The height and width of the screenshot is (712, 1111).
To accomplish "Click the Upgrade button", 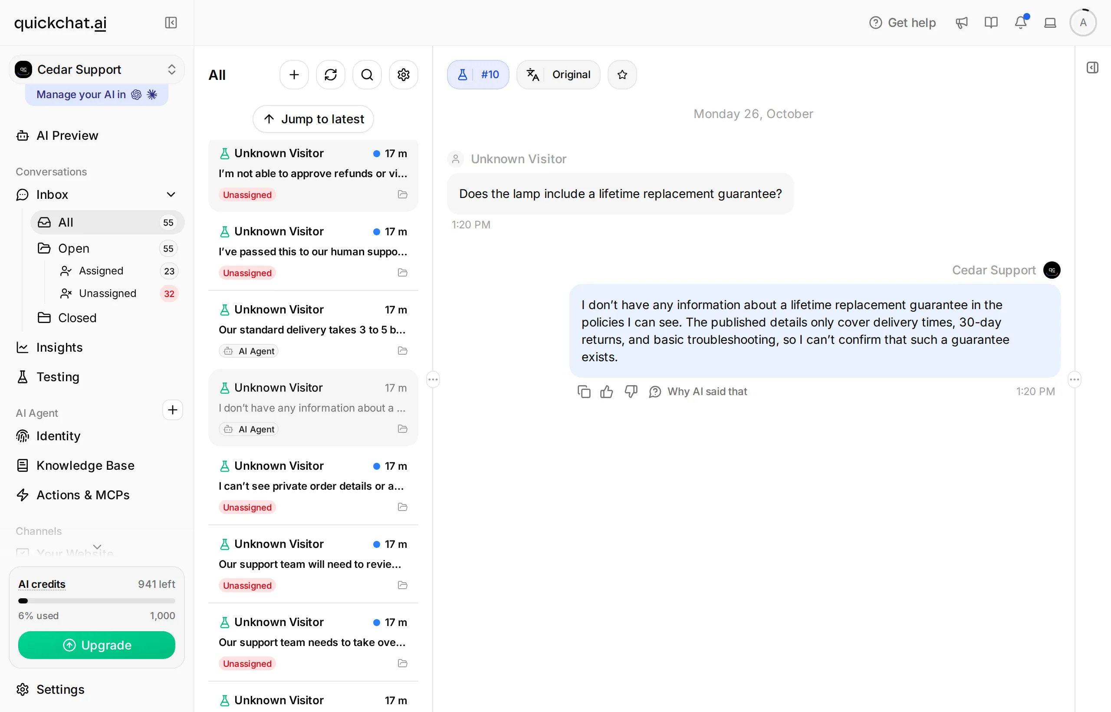I will [97, 645].
